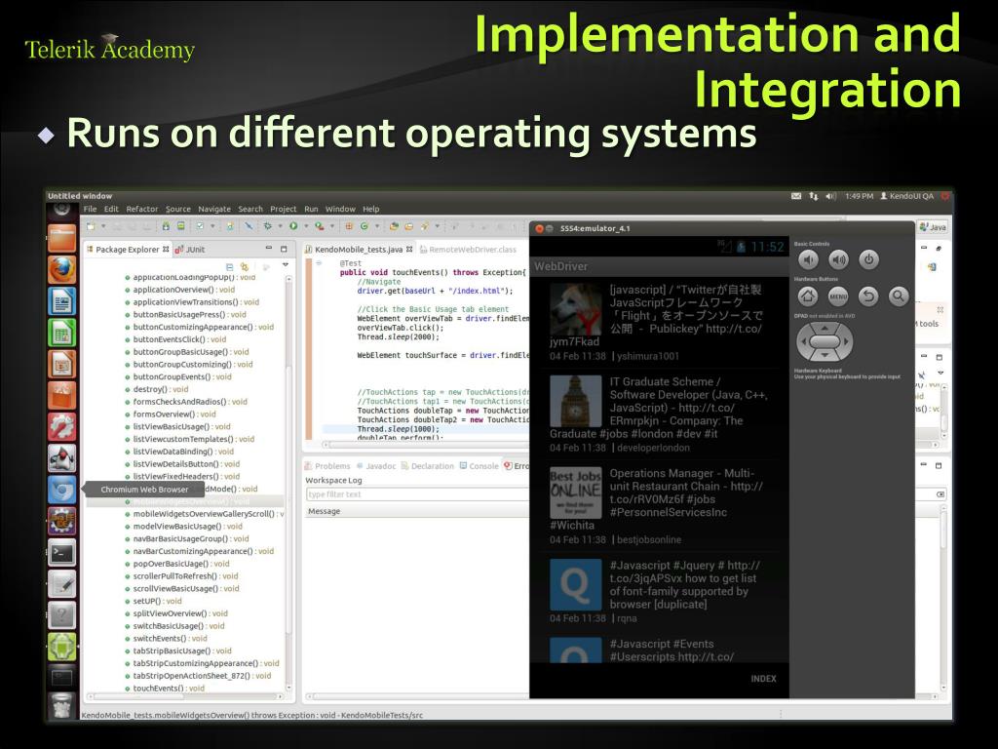Switch to the Declaration tab
Image resolution: width=998 pixels, height=749 pixels.
point(427,466)
